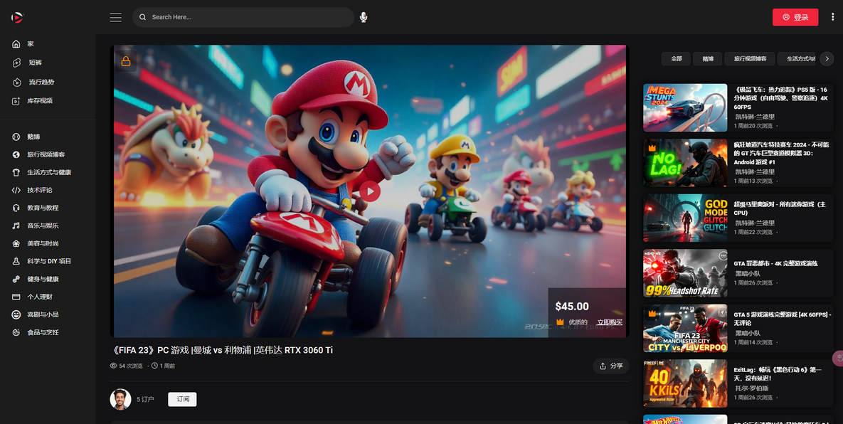Show more filter chips with right arrow
Image resolution: width=843 pixels, height=424 pixels.
point(827,58)
